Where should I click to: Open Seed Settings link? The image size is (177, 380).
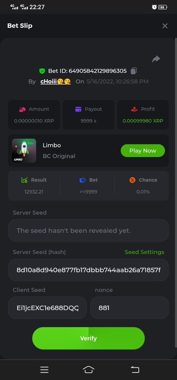pyautogui.click(x=144, y=252)
